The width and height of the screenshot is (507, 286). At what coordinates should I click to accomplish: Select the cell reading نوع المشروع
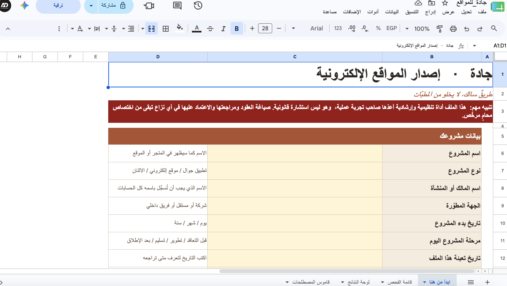pyautogui.click(x=432, y=171)
